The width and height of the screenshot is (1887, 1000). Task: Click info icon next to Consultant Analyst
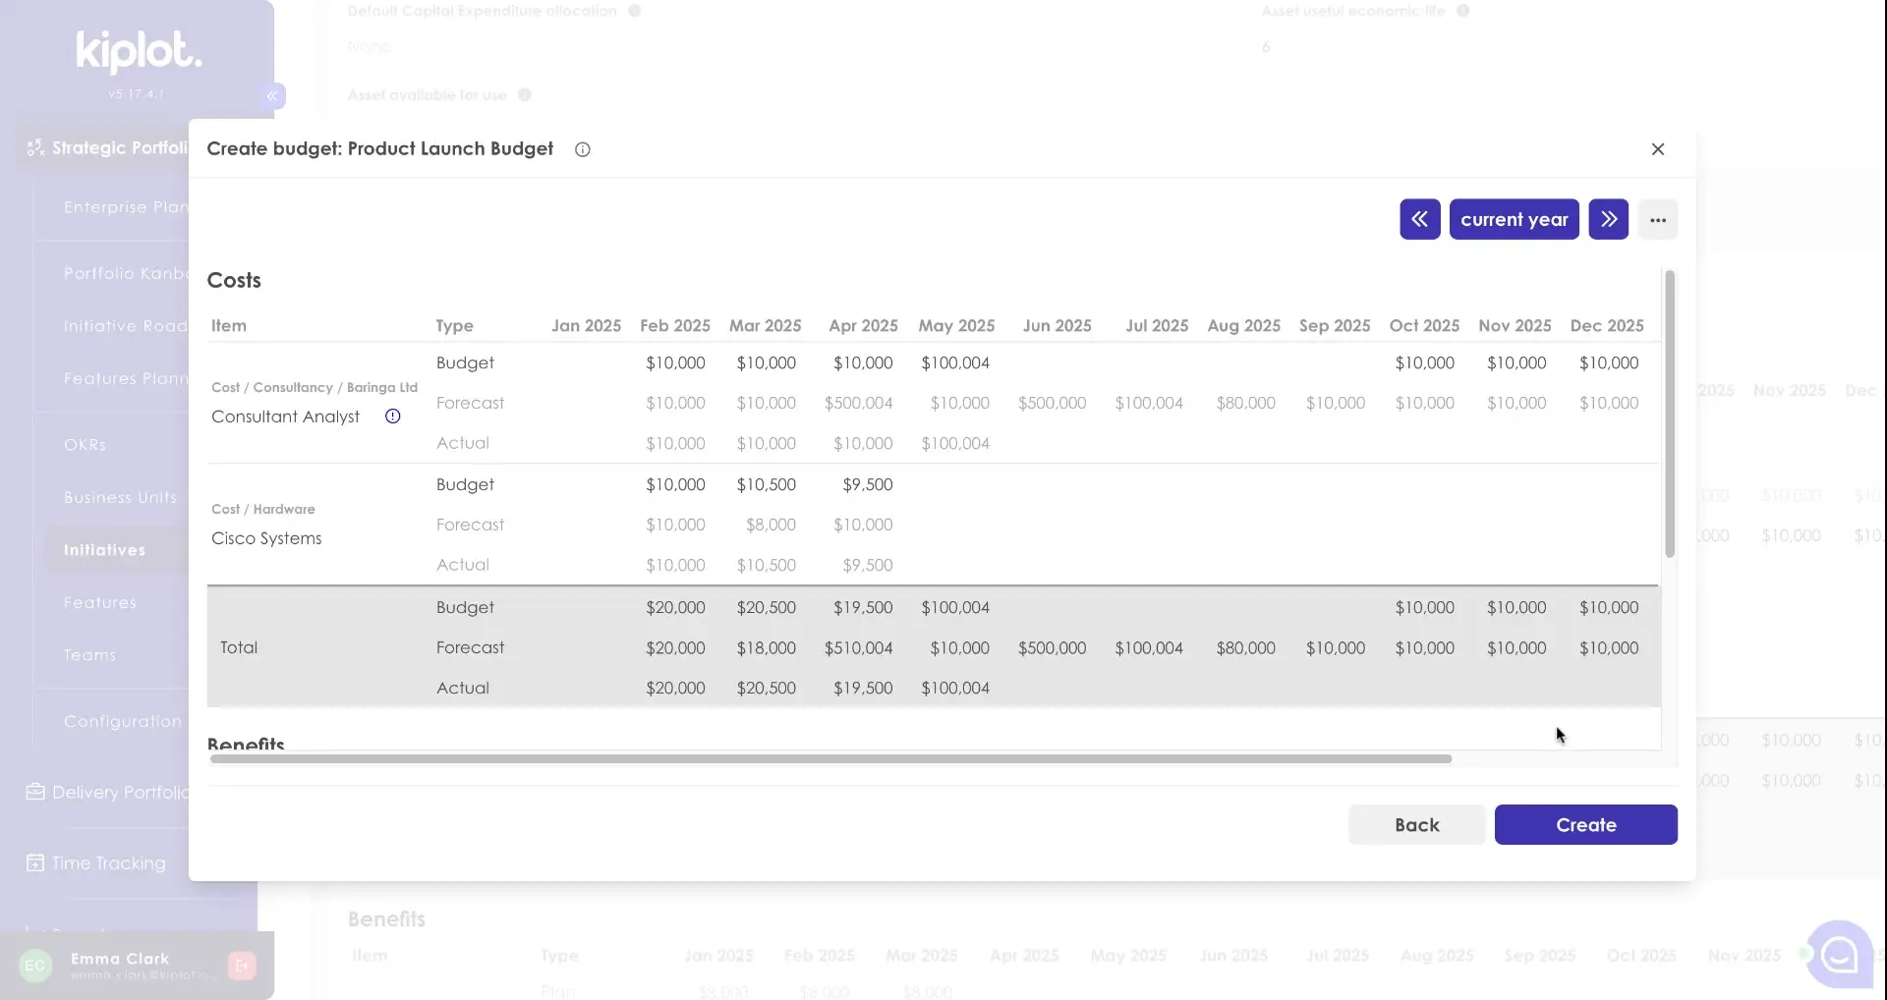[392, 417]
